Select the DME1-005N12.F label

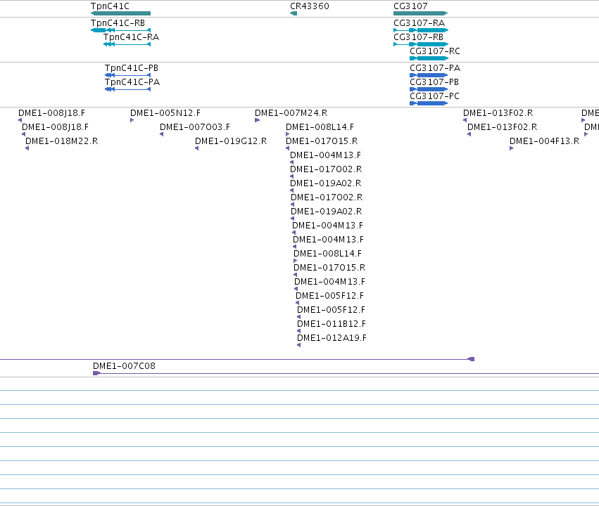click(x=165, y=113)
